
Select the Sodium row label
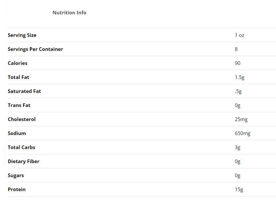[17, 133]
